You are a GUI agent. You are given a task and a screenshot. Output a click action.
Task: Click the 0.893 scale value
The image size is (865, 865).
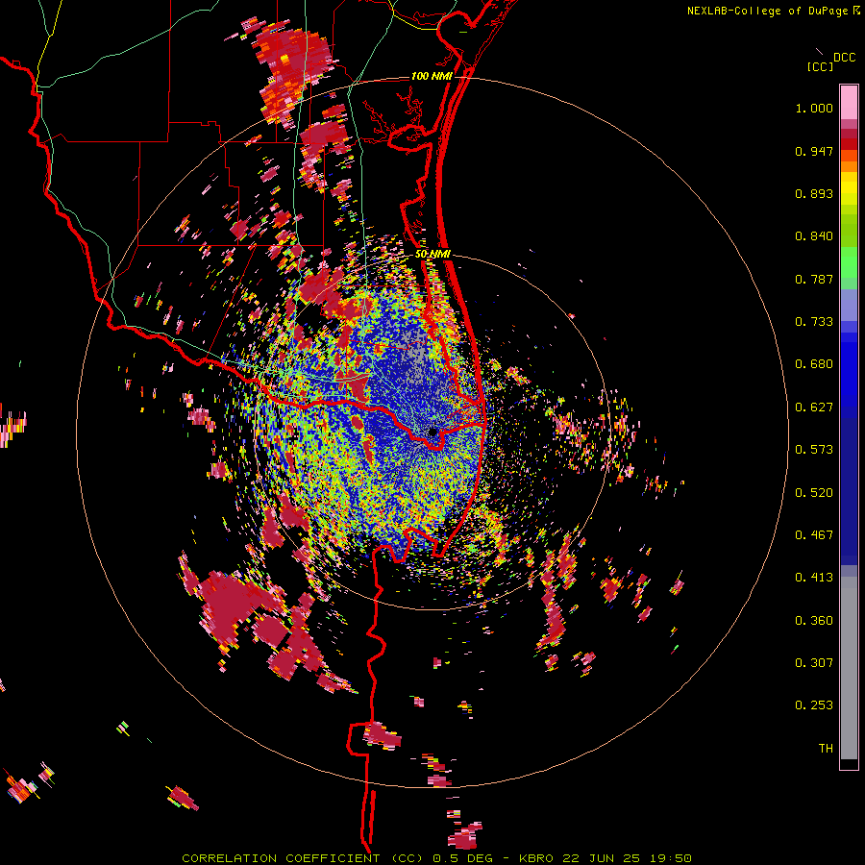pos(814,193)
